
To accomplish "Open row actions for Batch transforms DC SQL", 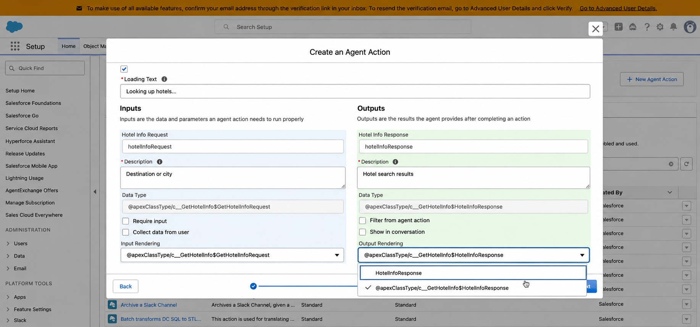I will pyautogui.click(x=686, y=319).
